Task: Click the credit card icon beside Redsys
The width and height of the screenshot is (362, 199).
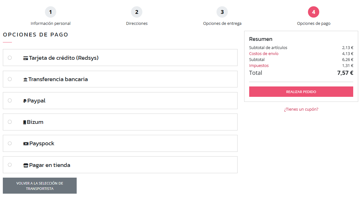Action: point(26,58)
